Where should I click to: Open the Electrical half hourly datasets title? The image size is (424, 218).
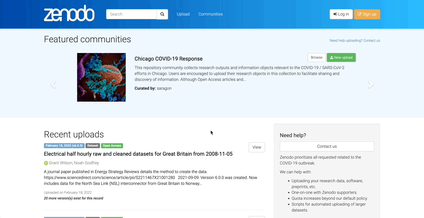[138, 154]
